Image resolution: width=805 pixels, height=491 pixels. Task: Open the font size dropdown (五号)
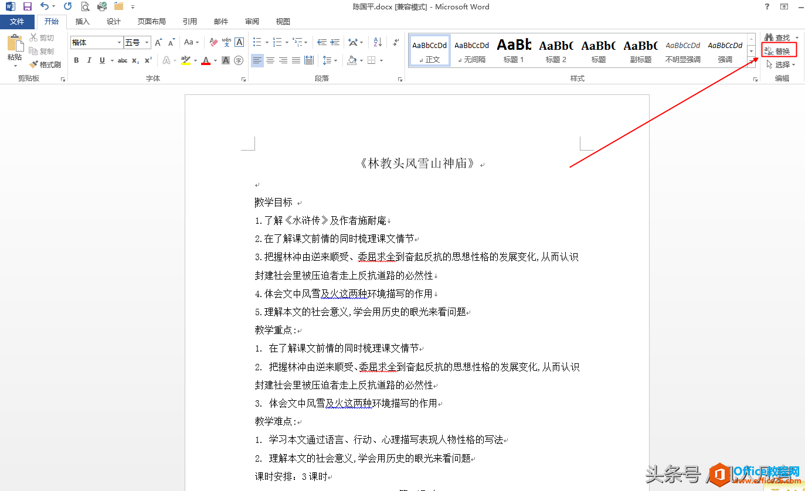147,43
